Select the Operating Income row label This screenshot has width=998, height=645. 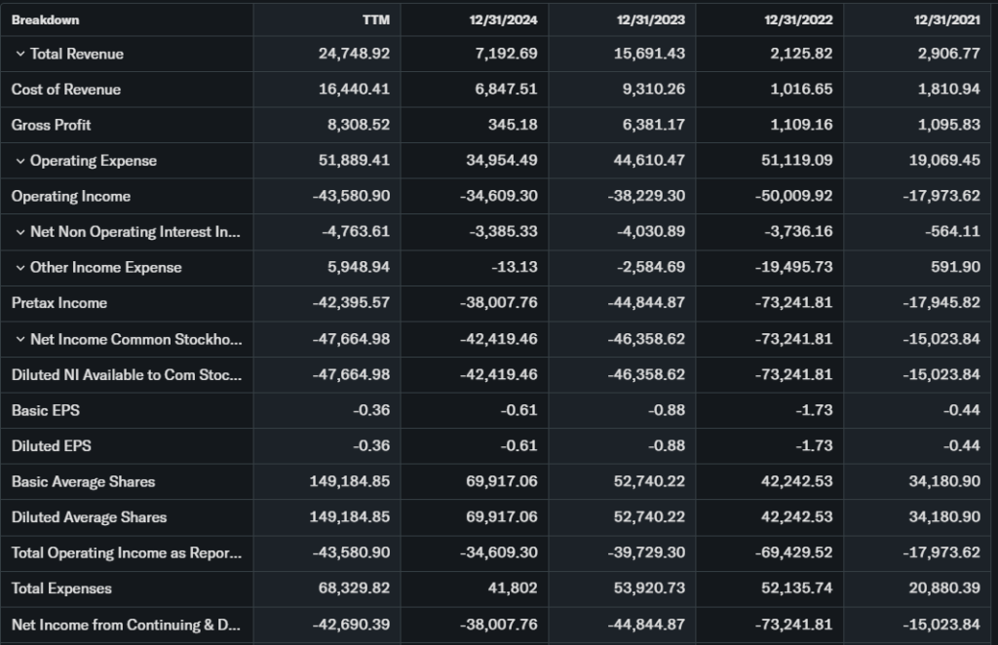[x=71, y=196]
